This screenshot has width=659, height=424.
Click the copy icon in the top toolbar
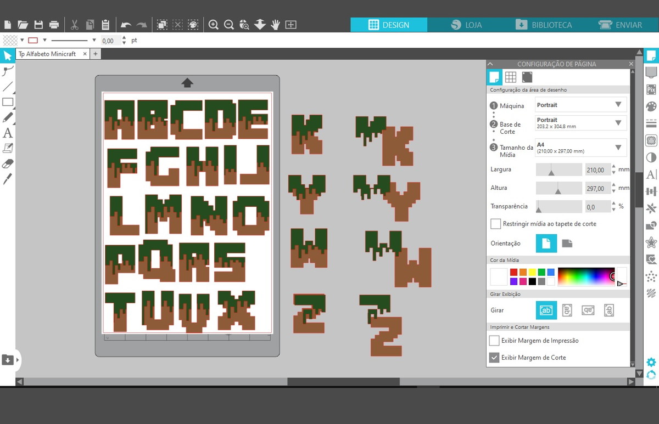[x=90, y=25]
